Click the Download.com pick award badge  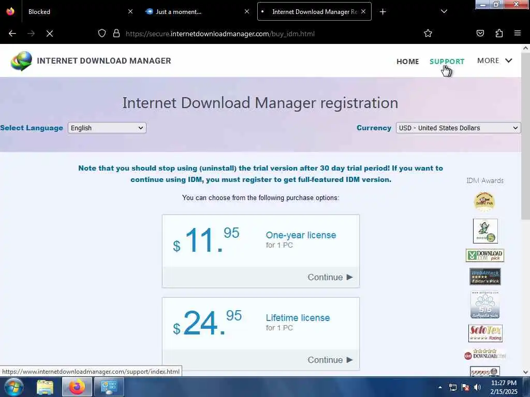484,255
